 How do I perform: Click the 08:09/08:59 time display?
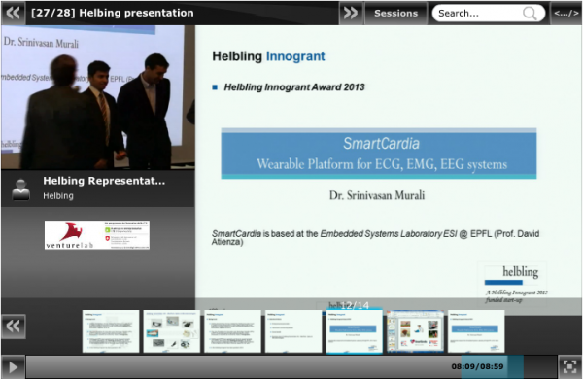[477, 366]
